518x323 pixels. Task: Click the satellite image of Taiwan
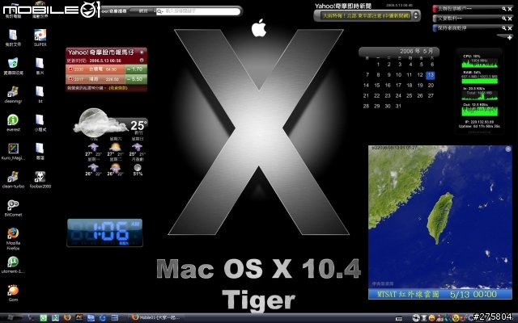440,217
